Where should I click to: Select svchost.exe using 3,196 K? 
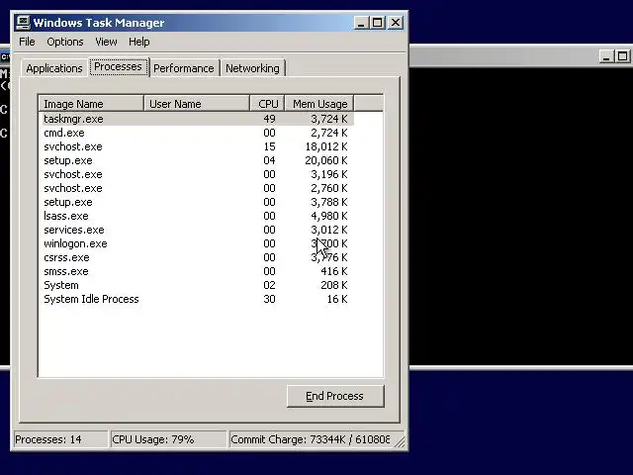click(197, 174)
